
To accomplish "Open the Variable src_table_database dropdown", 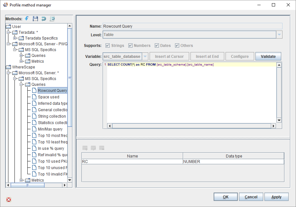I will pyautogui.click(x=145, y=56).
